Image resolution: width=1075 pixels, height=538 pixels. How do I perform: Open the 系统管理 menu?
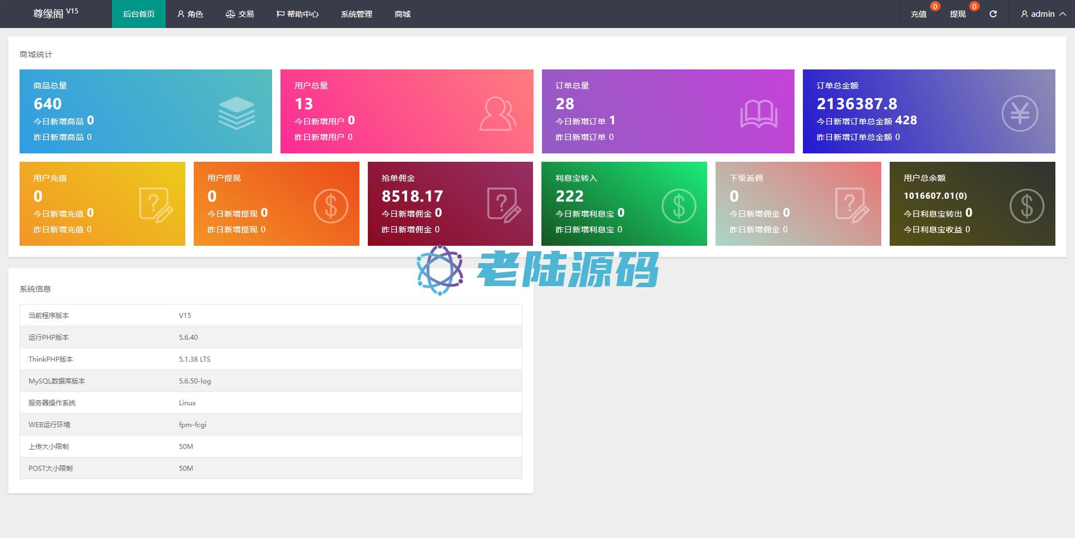pos(357,14)
